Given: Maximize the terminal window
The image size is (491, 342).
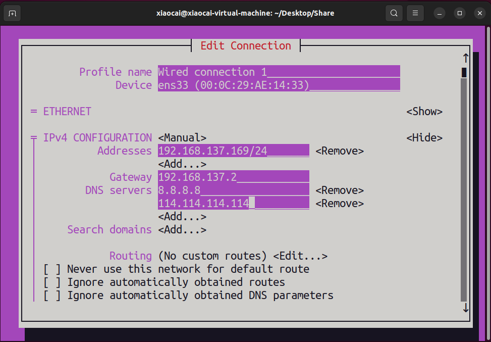Looking at the screenshot, I should [x=459, y=13].
